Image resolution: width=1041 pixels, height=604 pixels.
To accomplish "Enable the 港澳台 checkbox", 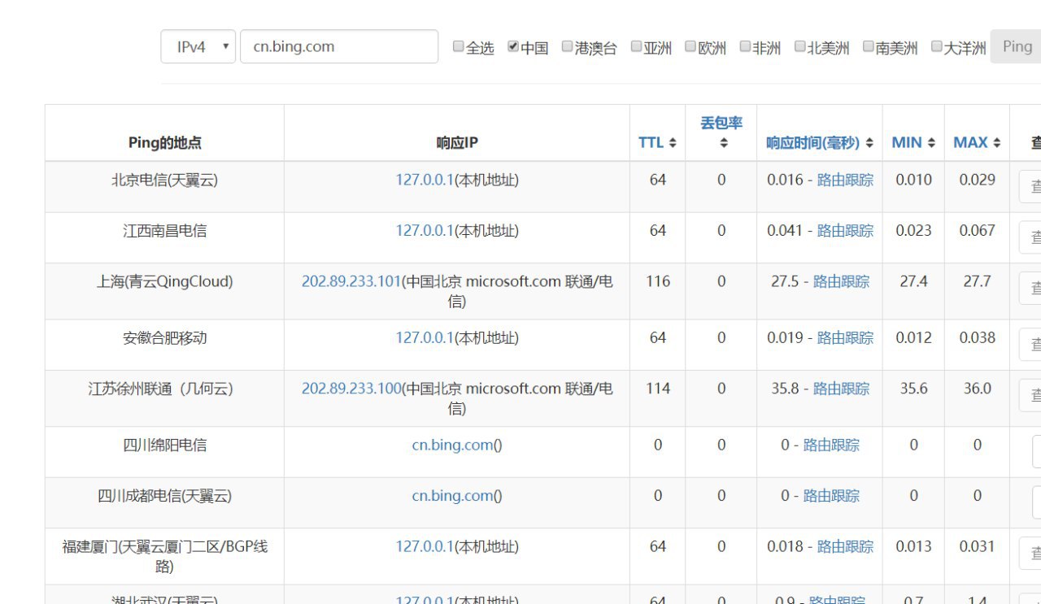I will click(x=568, y=46).
